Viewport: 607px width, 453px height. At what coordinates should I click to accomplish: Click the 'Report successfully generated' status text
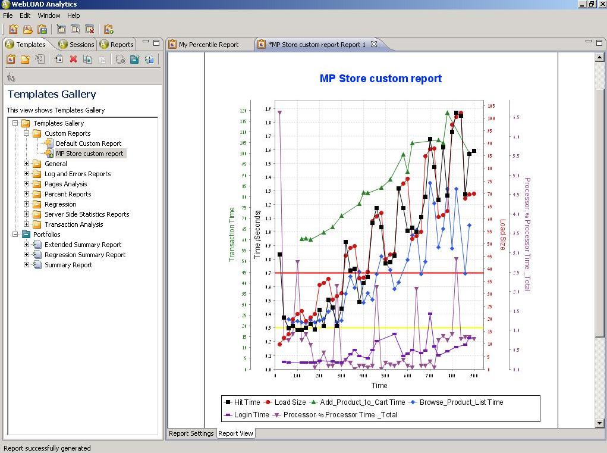coord(47,448)
